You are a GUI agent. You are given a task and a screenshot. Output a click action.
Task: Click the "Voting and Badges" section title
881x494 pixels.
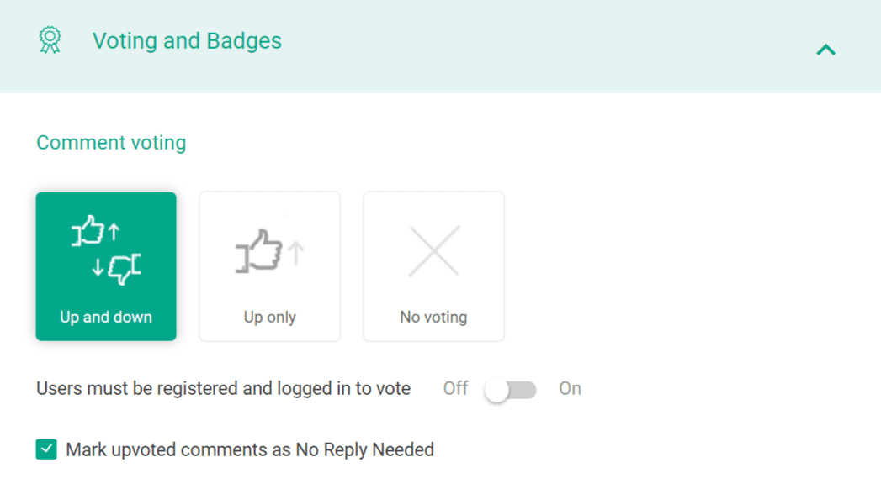[x=187, y=41]
